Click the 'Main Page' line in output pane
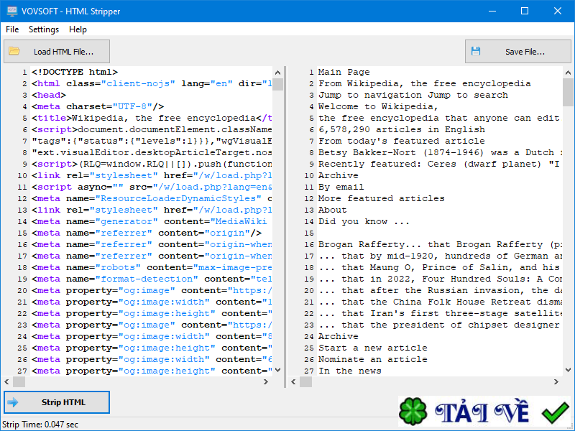The width and height of the screenshot is (575, 431). click(x=344, y=73)
